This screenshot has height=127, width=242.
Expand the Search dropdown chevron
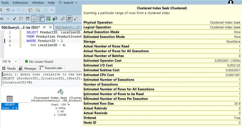76,3
